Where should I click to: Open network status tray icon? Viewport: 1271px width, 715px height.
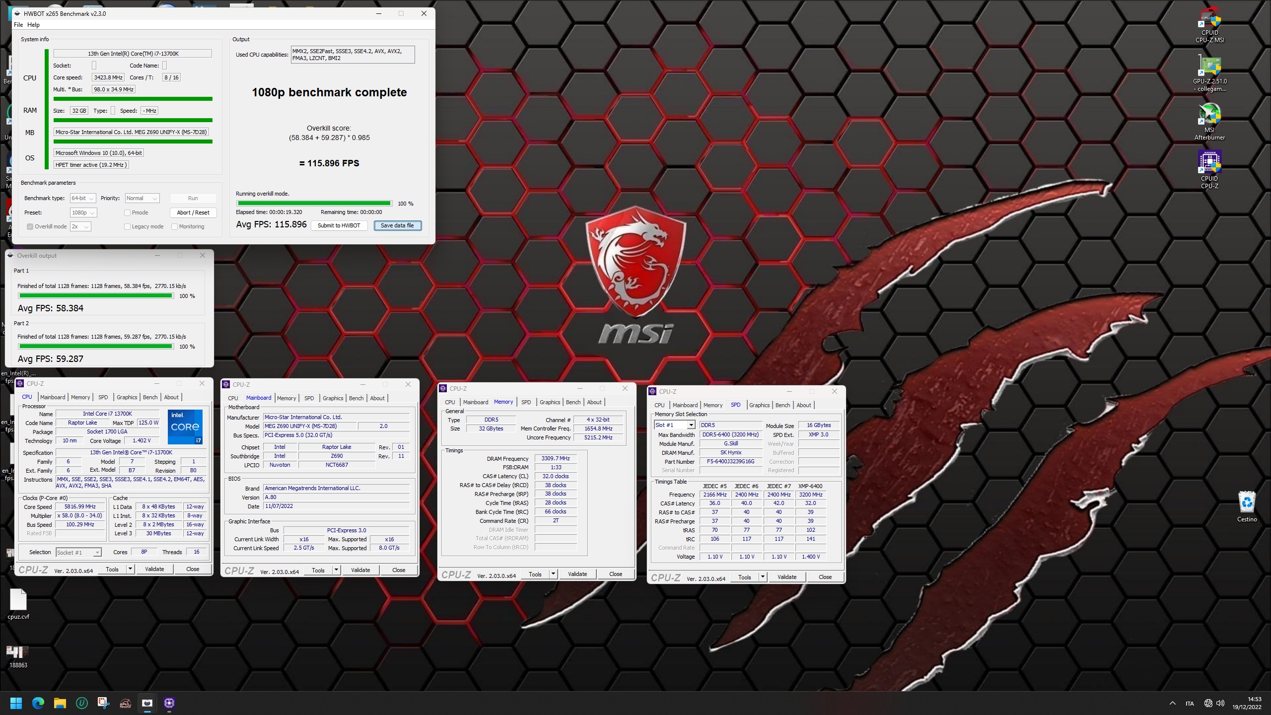point(1208,703)
